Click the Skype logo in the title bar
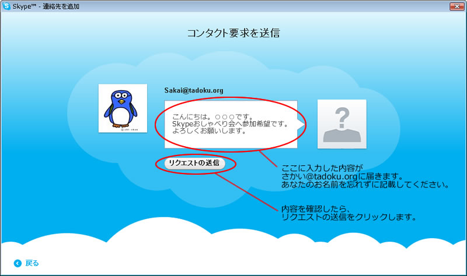 coord(6,6)
